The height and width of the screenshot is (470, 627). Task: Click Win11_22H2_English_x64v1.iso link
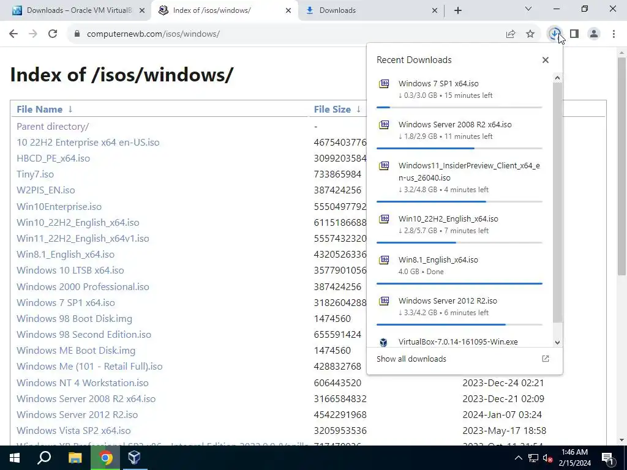pyautogui.click(x=83, y=239)
